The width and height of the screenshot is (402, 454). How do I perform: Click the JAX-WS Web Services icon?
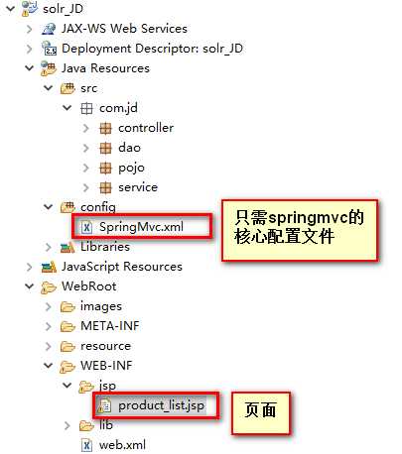click(49, 29)
